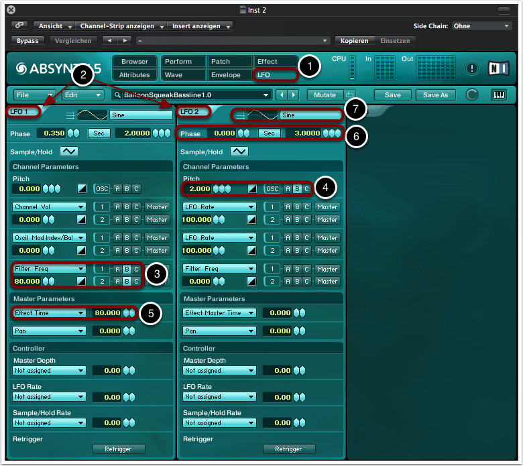Screen dimensions: 523x466
Task: Click the LFO 2 Sample/Hold waveform icon
Action: [x=240, y=152]
